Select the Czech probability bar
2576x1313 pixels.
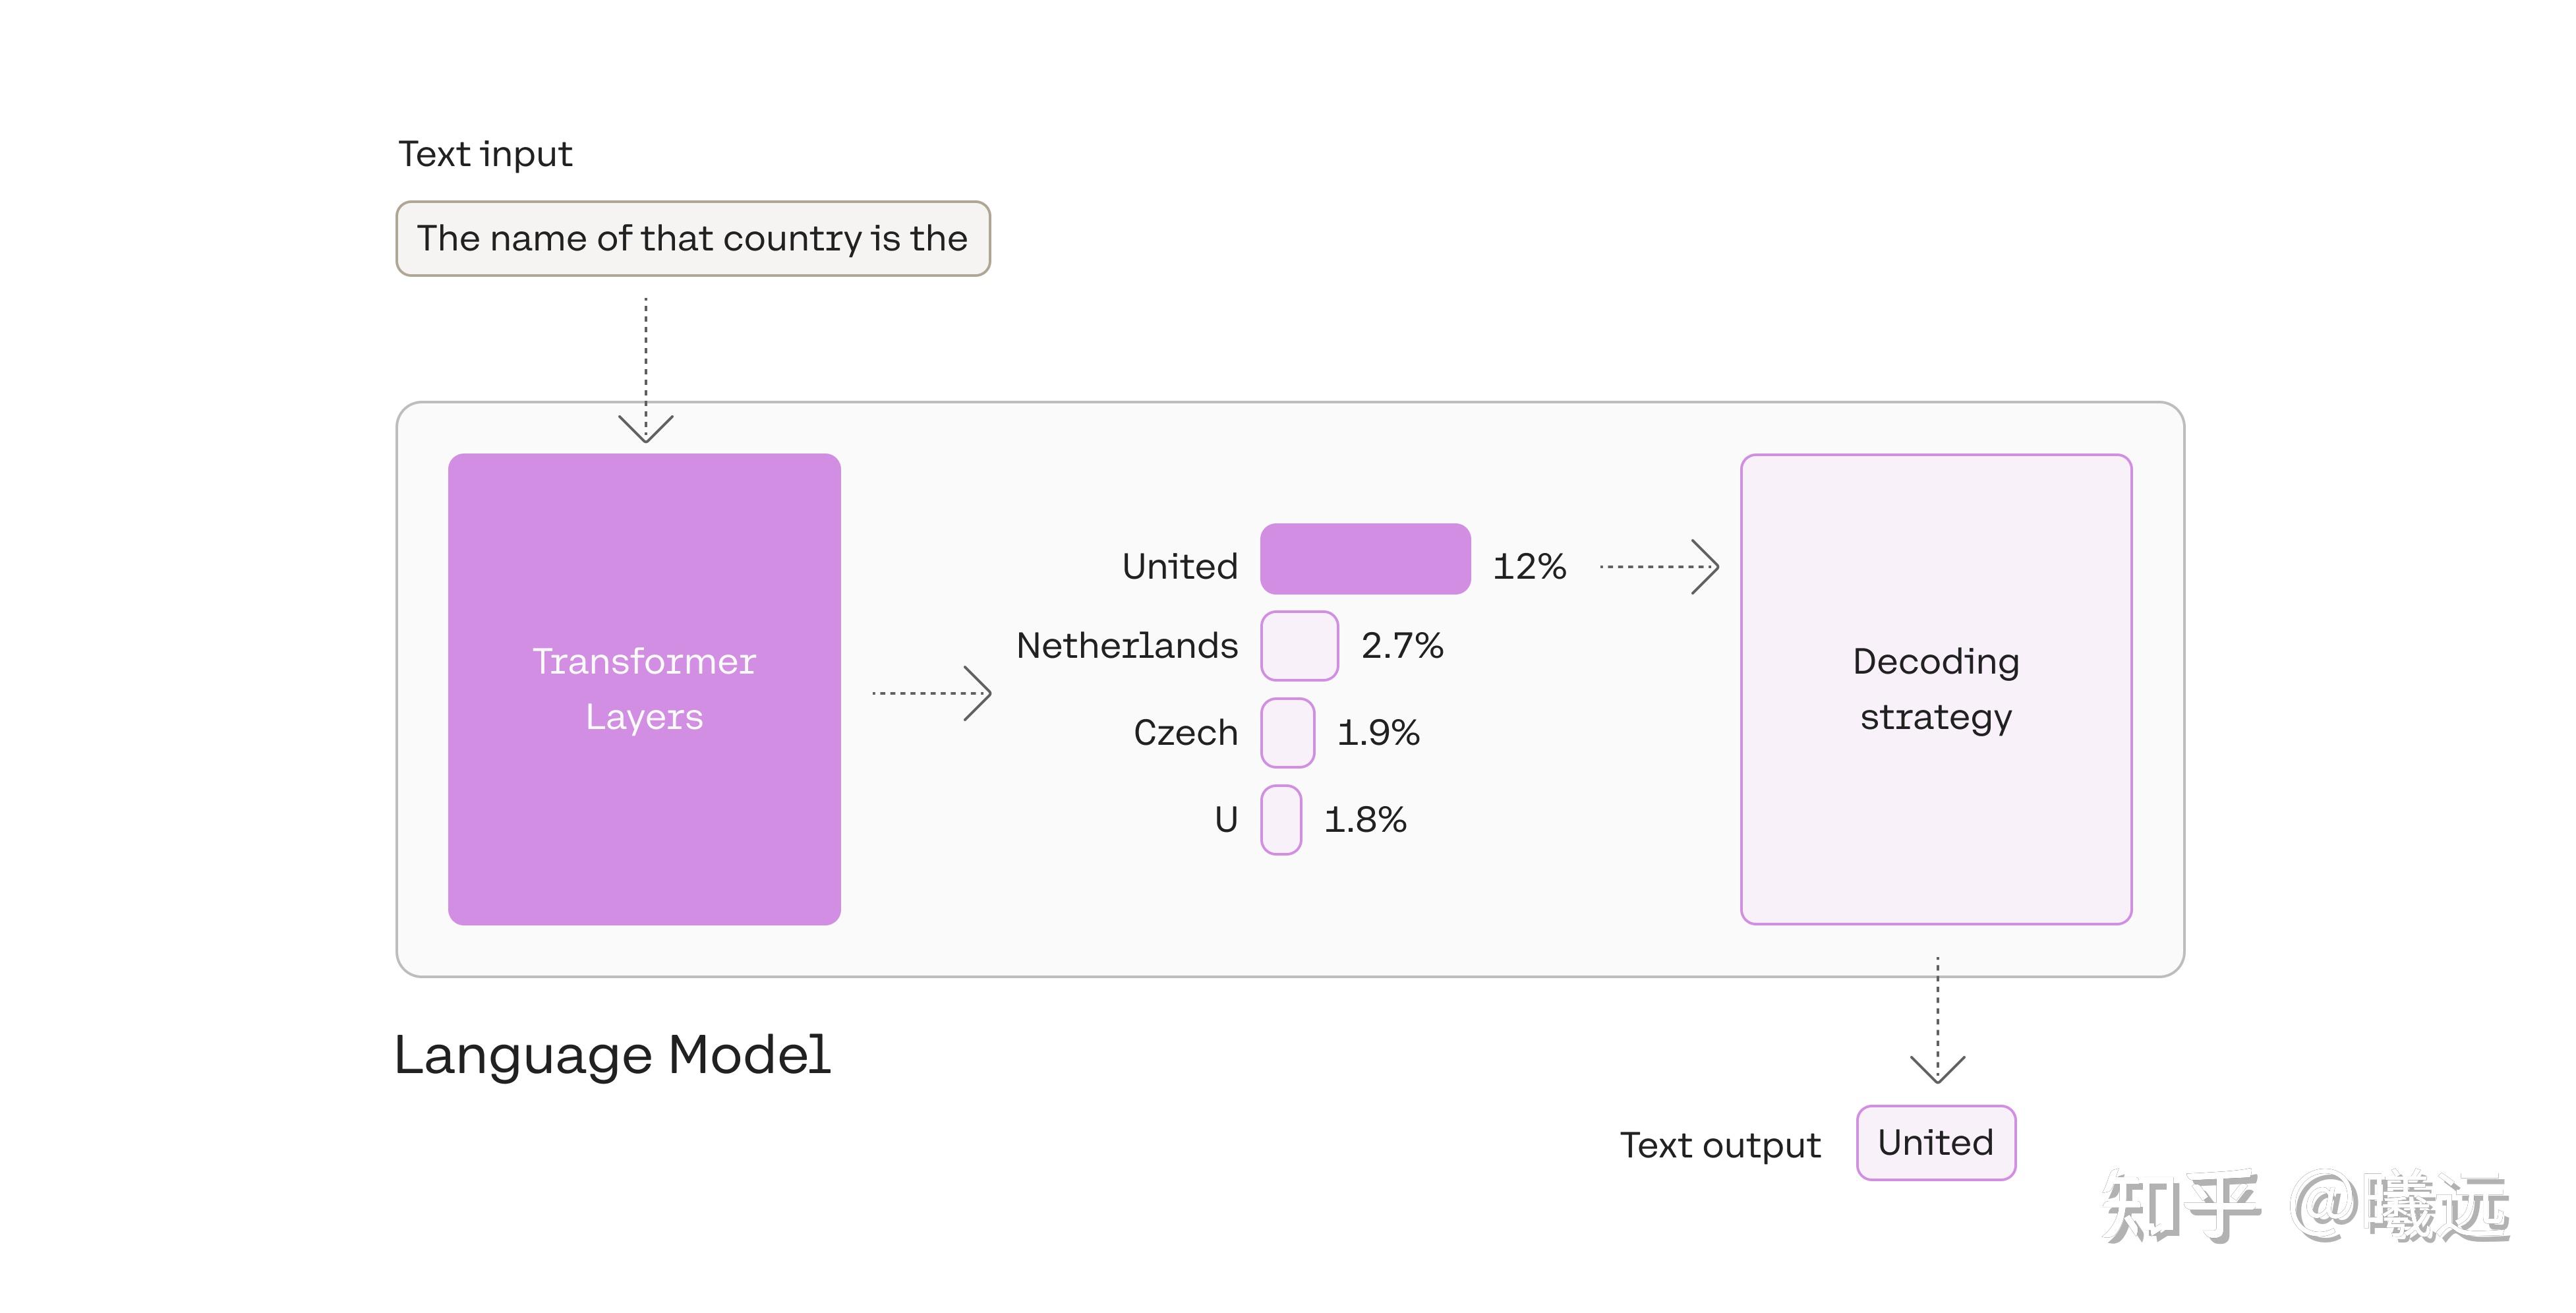(x=1287, y=733)
